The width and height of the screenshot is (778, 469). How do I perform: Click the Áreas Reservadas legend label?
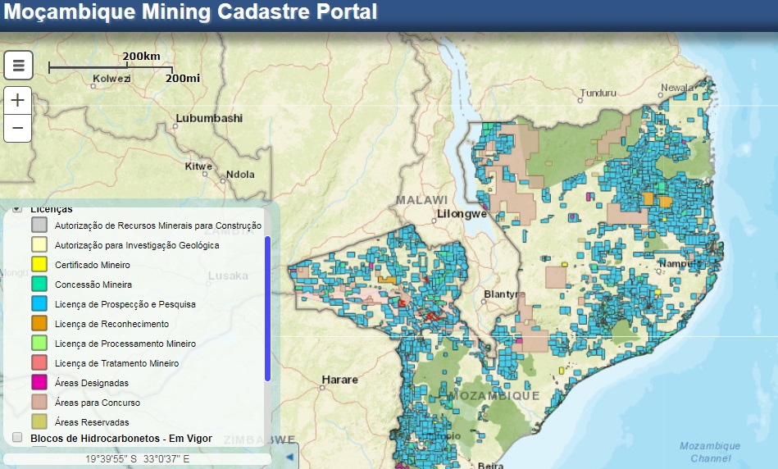tap(92, 422)
